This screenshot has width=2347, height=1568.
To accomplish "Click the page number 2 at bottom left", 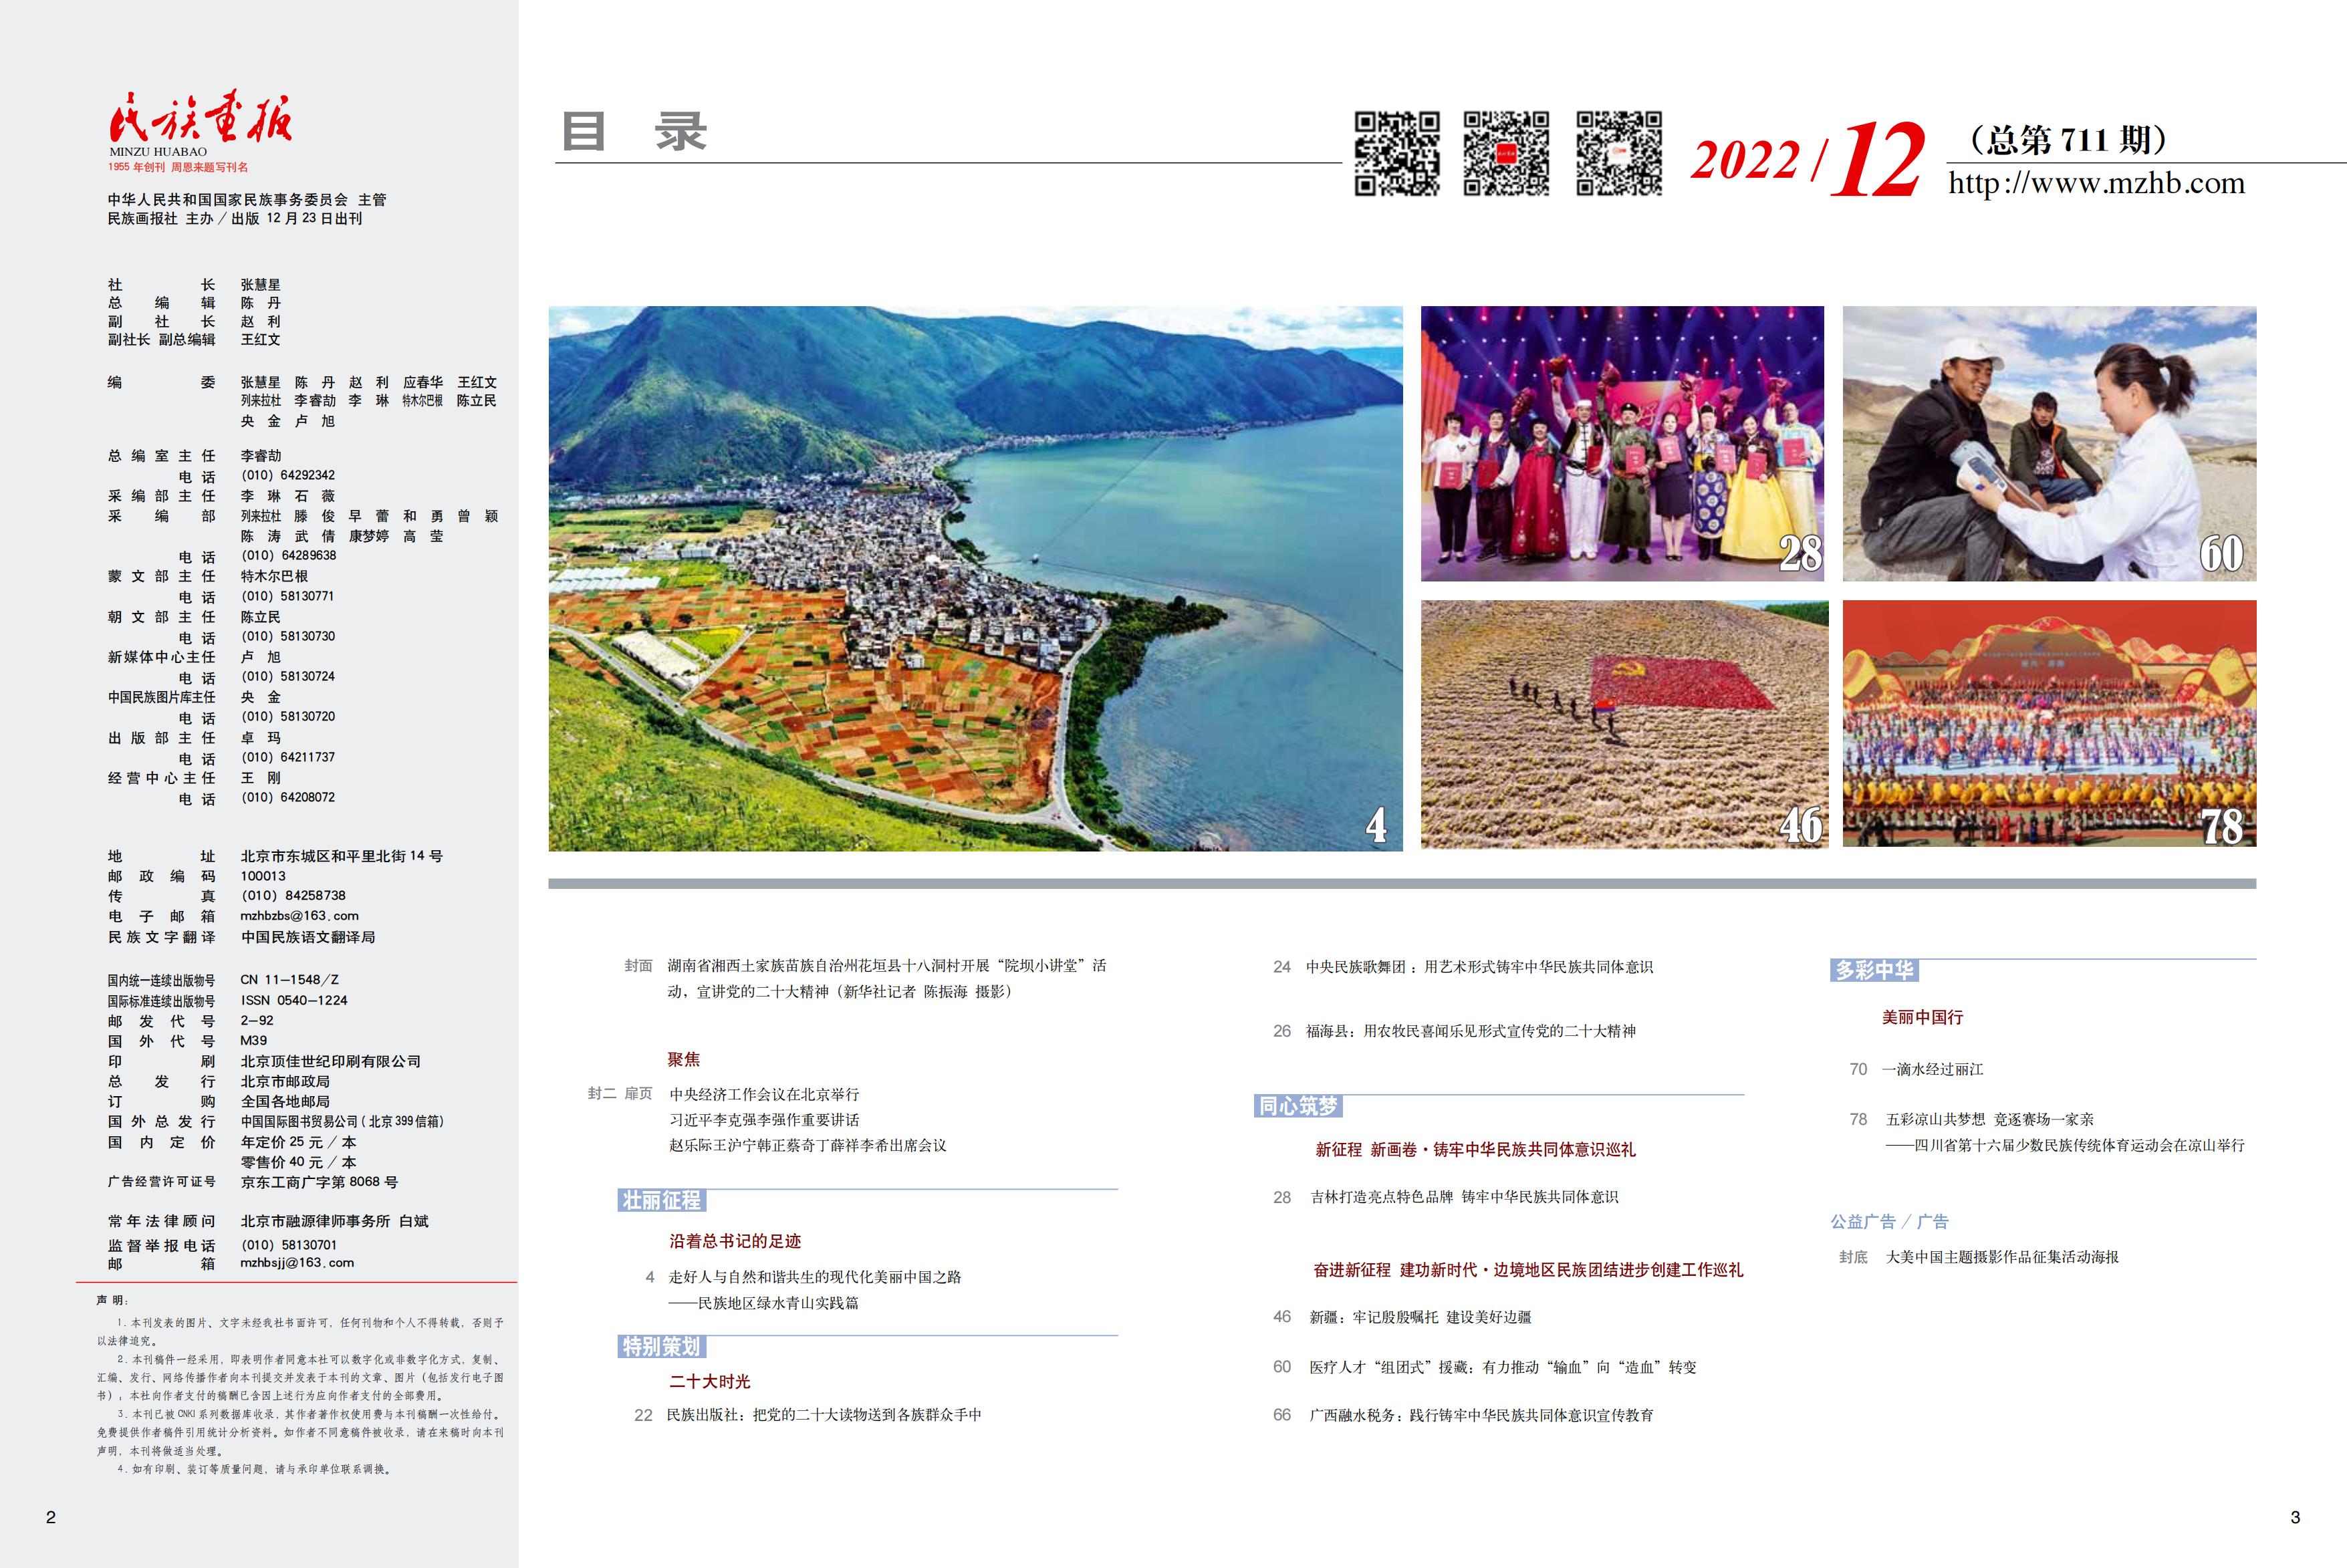I will click(51, 1517).
